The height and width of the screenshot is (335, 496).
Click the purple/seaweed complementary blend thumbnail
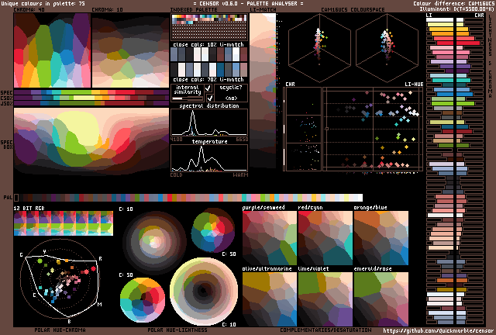[x=270, y=237]
